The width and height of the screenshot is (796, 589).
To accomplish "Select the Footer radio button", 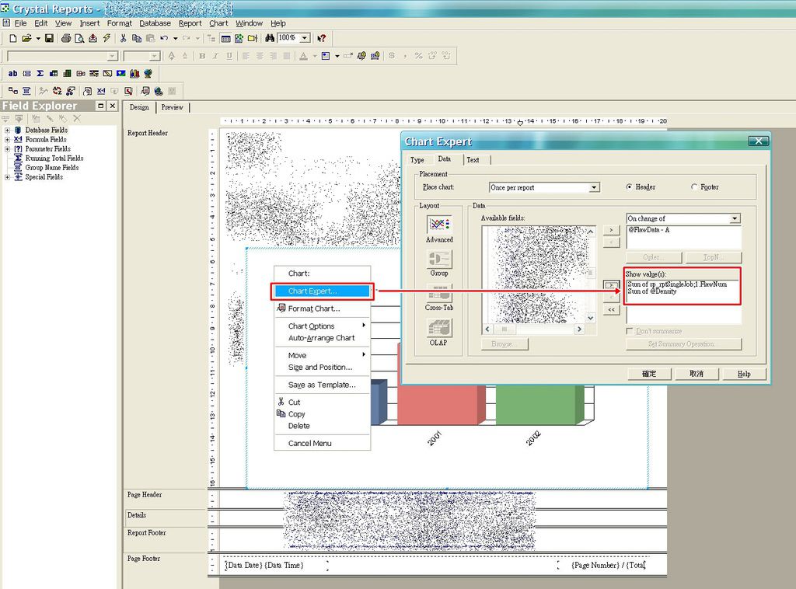I will tap(694, 187).
